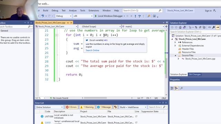Click Property Pages wrench icon in Properties panel
The image size is (221, 124).
[181, 88]
